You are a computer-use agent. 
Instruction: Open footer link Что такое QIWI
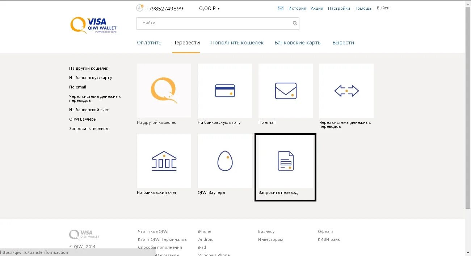(153, 231)
